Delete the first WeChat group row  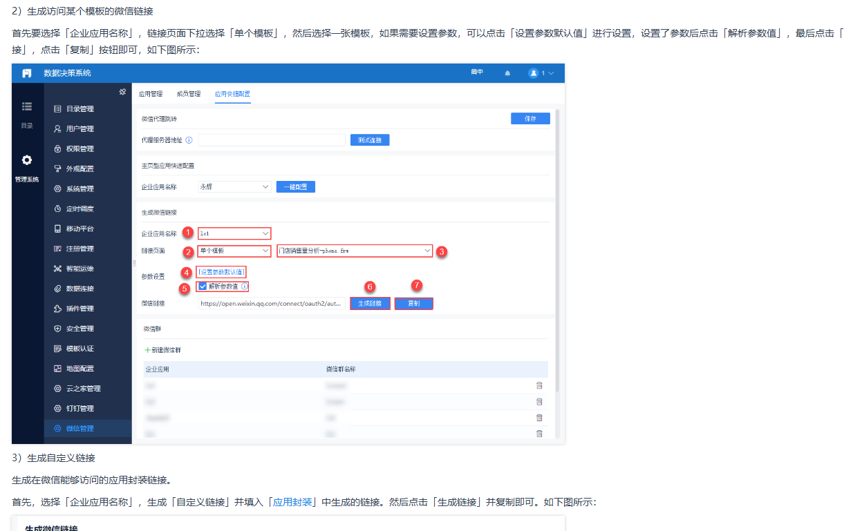tap(539, 385)
